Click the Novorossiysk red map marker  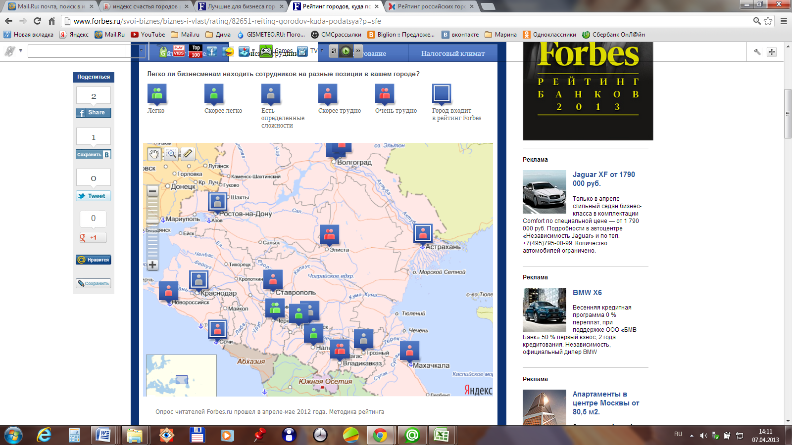[x=168, y=292]
